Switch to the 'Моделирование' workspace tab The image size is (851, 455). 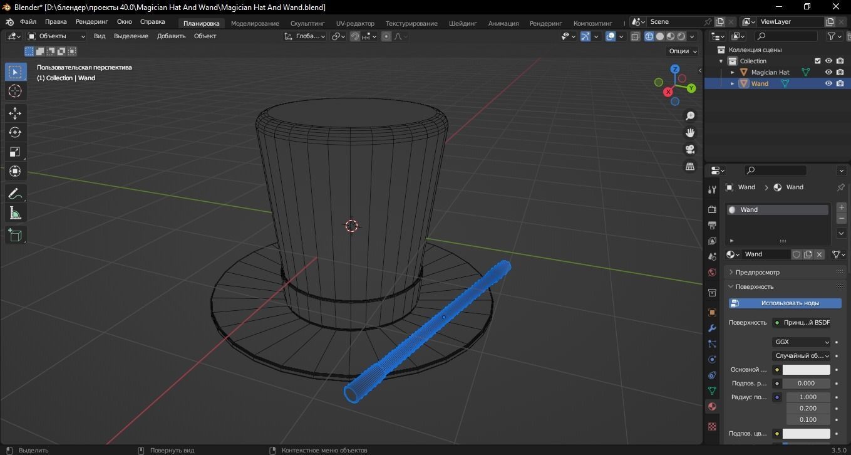pyautogui.click(x=255, y=23)
